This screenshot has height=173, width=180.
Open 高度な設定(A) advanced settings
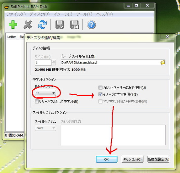pyautogui.click(x=158, y=159)
